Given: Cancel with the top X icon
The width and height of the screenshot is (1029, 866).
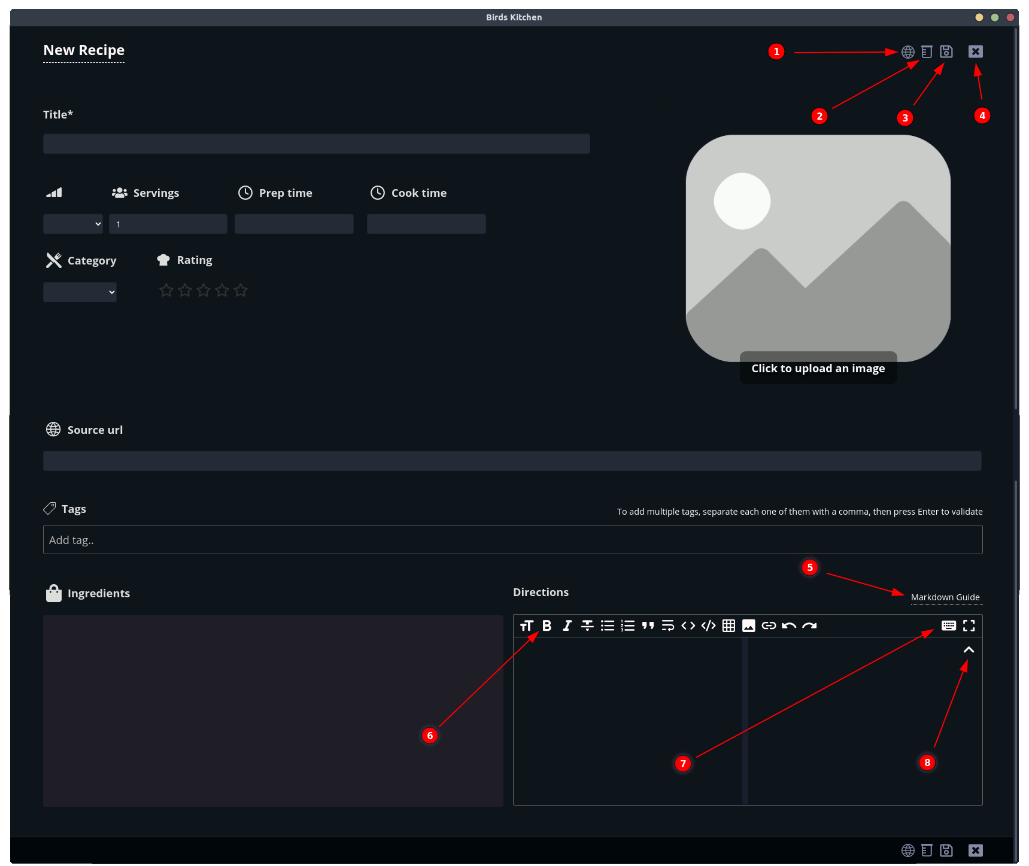Looking at the screenshot, I should click(976, 51).
